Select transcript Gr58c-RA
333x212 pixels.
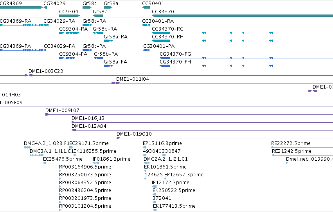[87, 25]
